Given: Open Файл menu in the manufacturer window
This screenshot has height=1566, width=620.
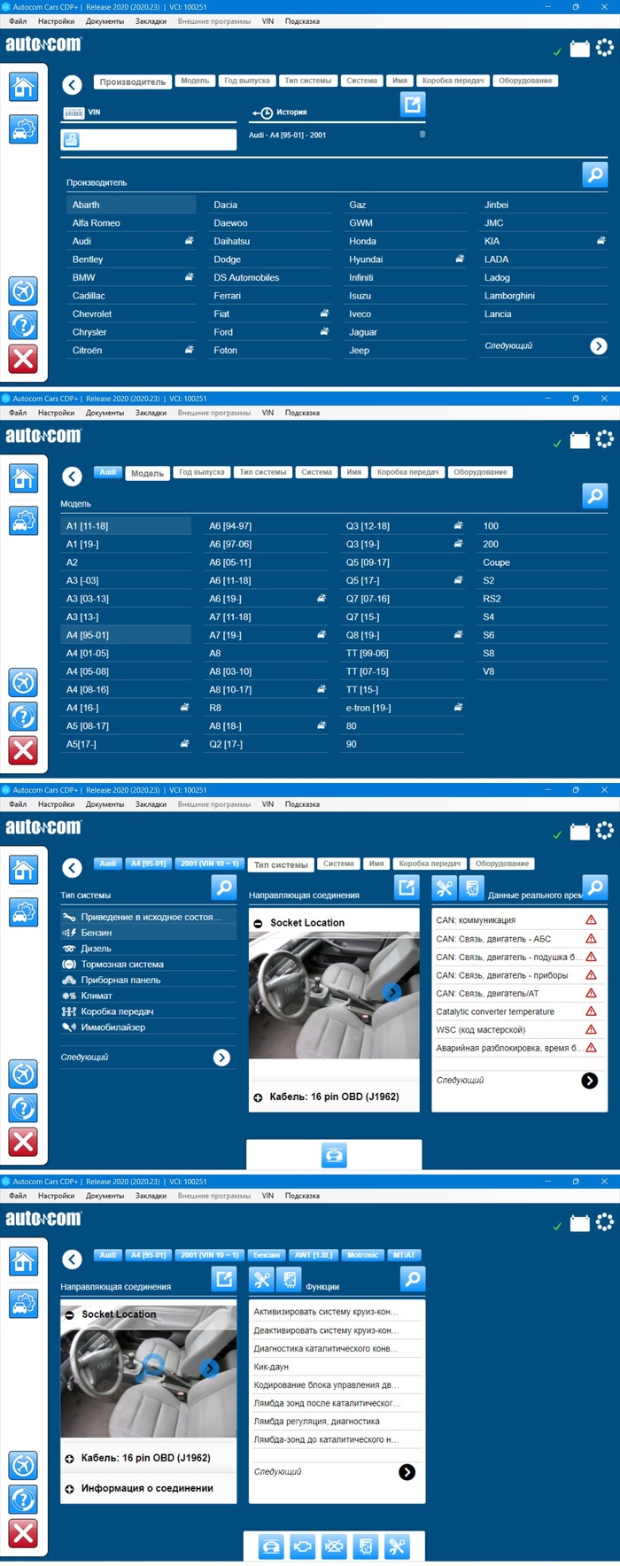Looking at the screenshot, I should tap(18, 21).
